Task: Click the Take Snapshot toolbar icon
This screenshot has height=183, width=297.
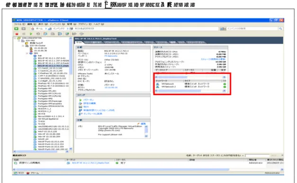Action: click(45, 34)
